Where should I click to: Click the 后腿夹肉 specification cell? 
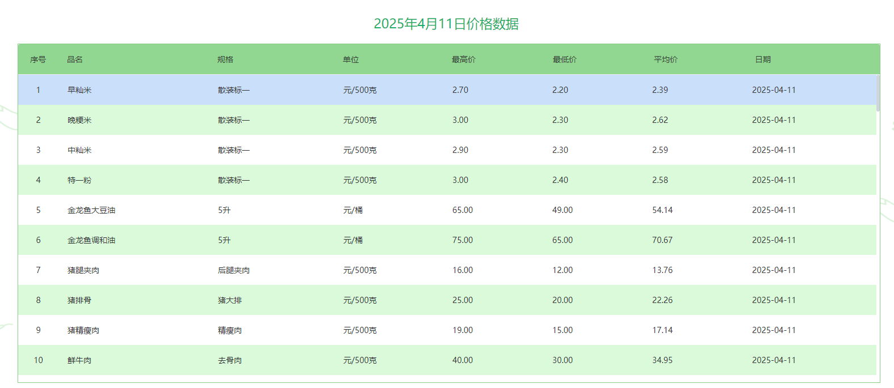click(234, 270)
